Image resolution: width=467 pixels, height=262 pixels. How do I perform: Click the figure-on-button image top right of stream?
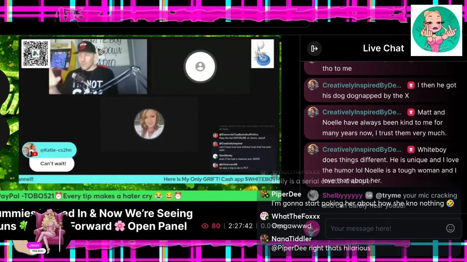click(262, 54)
